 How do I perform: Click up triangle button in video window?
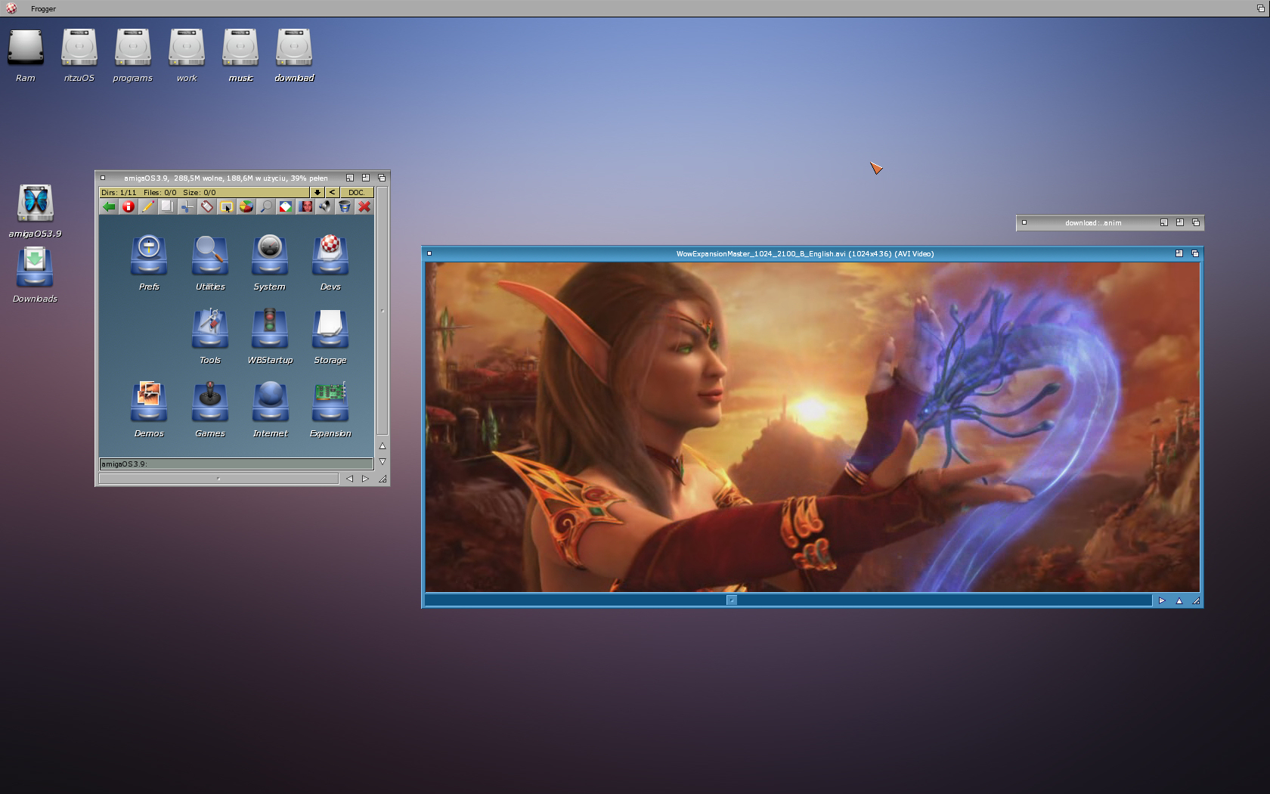1179,600
